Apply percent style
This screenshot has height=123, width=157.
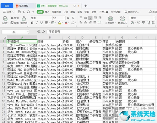click(x=139, y=23)
